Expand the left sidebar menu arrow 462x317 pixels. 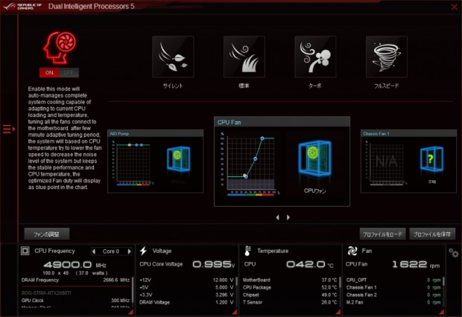coord(8,129)
